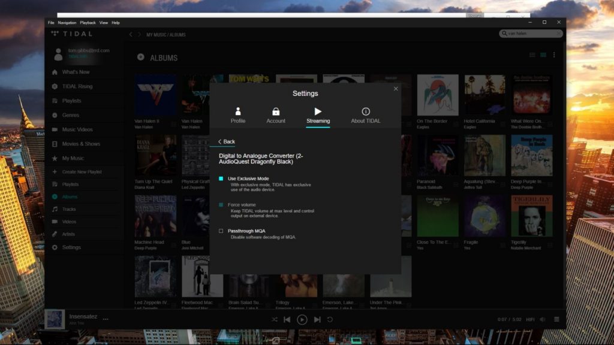This screenshot has height=345, width=614.
Task: Skip to next track
Action: pyautogui.click(x=317, y=320)
